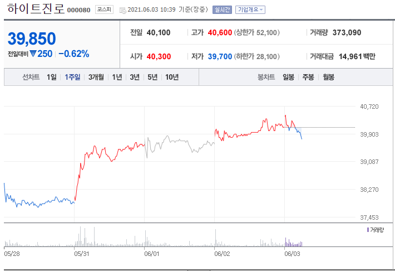Click the 37,453 price axis label
Screen dimensions: 395x271
click(x=369, y=217)
